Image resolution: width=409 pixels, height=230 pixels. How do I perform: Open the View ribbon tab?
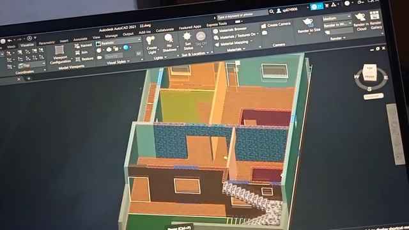96,37
